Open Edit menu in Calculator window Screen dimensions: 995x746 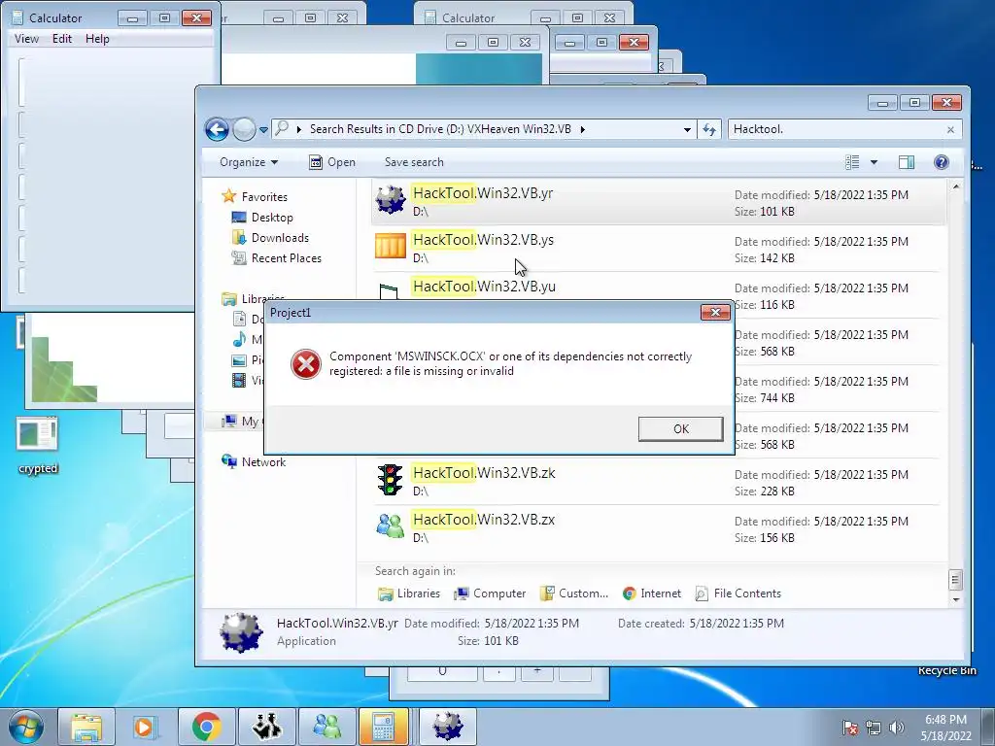[x=62, y=39]
